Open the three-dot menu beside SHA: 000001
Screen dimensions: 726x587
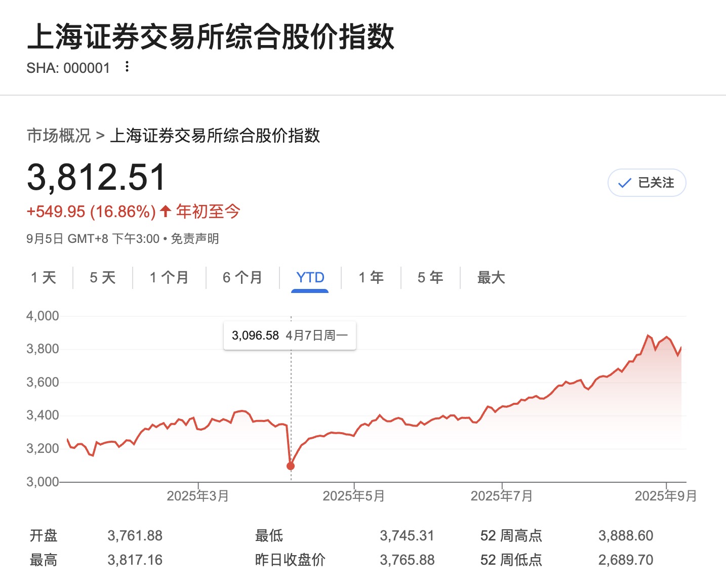(x=127, y=67)
